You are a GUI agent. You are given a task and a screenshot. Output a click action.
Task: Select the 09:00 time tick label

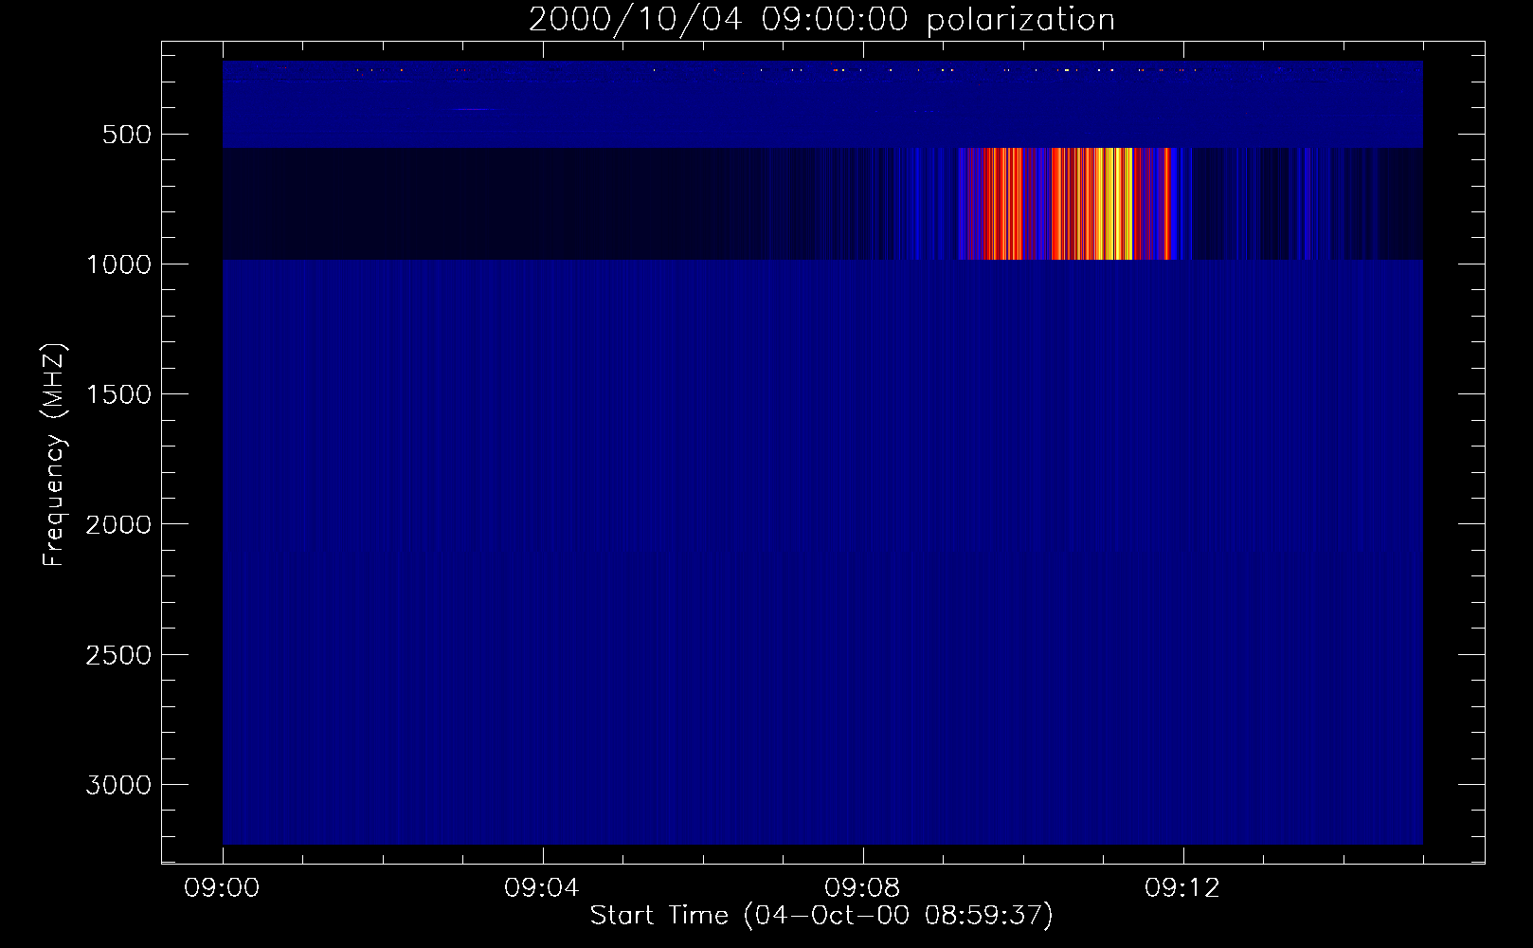222,888
